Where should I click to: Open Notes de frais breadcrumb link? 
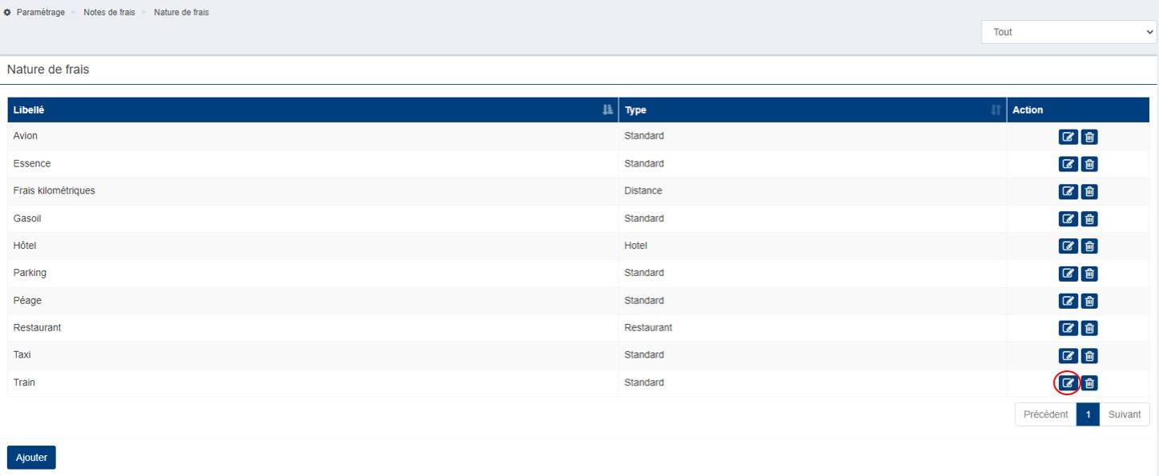109,13
